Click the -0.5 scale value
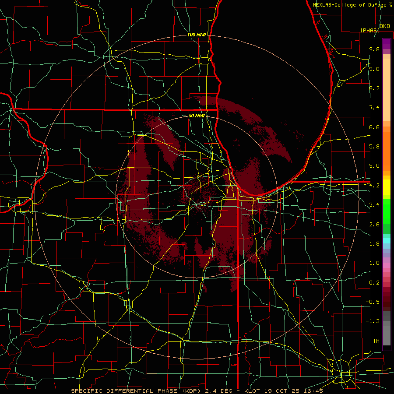Image resolution: width=394 pixels, height=394 pixels. click(373, 302)
